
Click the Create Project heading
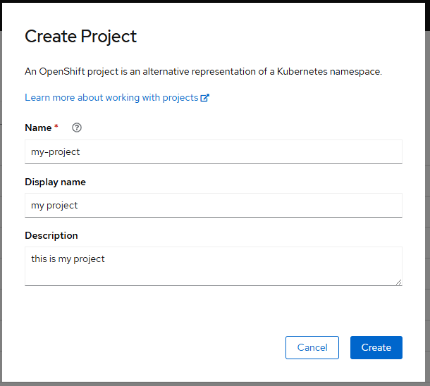click(x=80, y=37)
